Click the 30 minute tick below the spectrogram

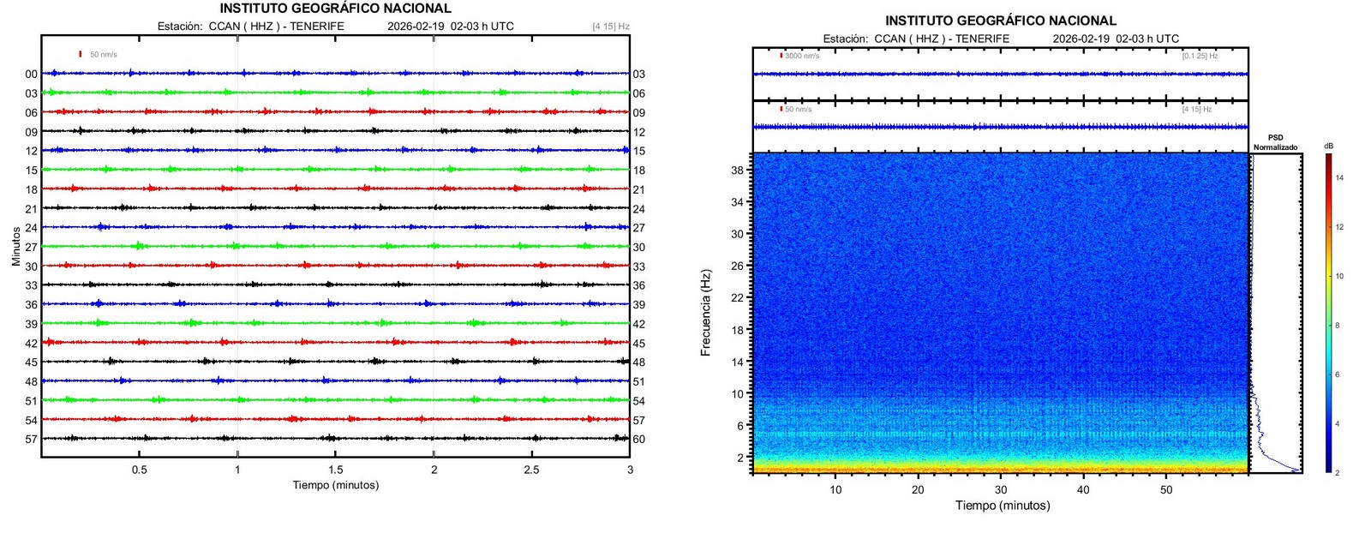(x=1001, y=489)
